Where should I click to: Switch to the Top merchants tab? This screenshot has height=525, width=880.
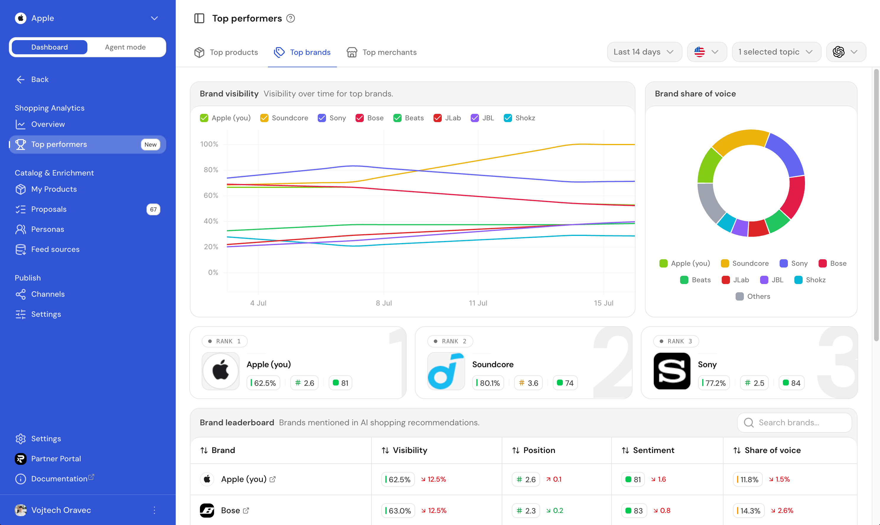click(382, 52)
